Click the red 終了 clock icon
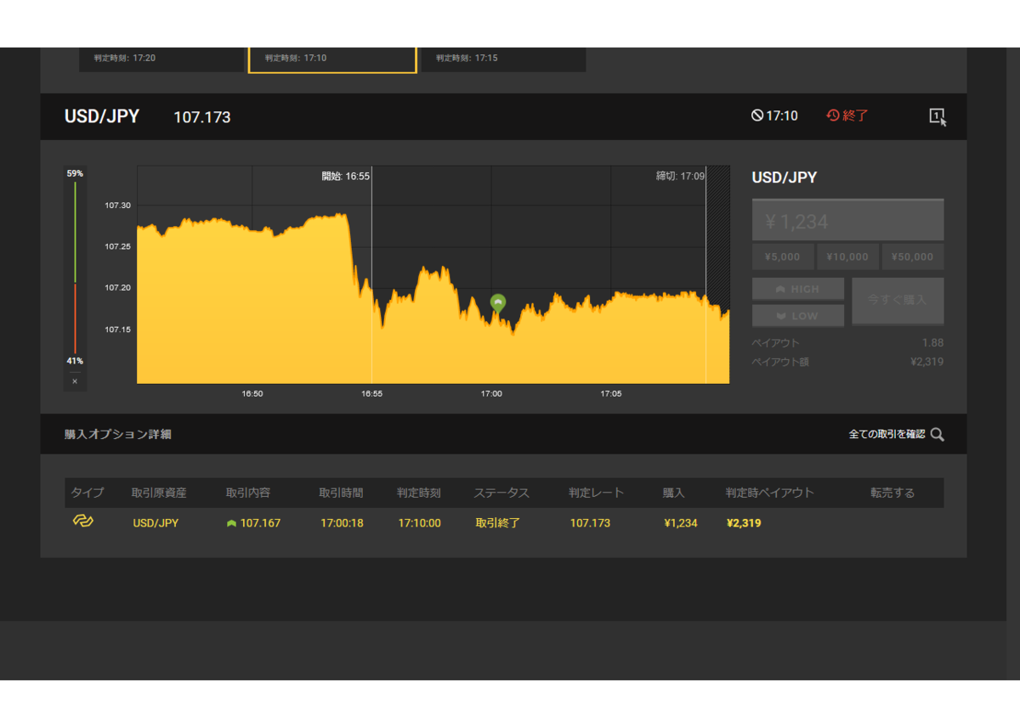 click(x=833, y=116)
